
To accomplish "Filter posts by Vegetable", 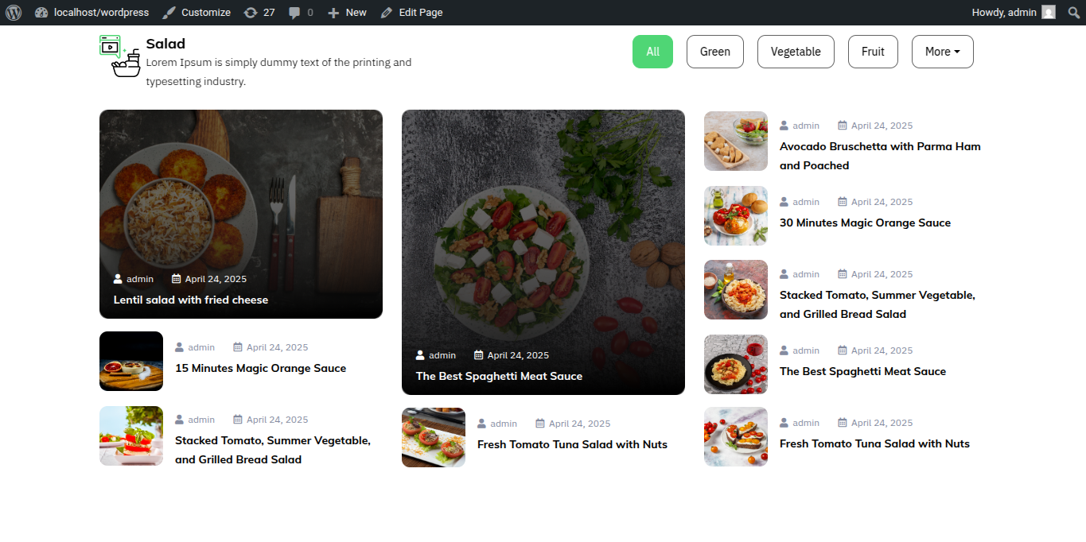I will pyautogui.click(x=796, y=52).
